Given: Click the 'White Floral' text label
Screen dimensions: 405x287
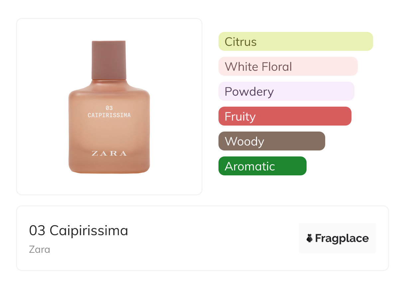Looking at the screenshot, I should pos(258,67).
